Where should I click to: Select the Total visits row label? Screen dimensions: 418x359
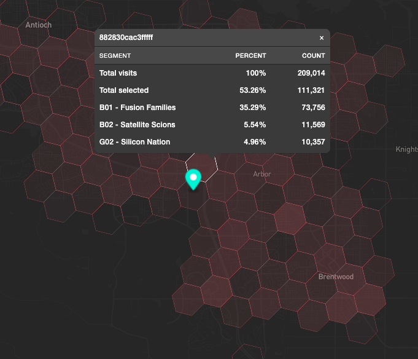pyautogui.click(x=118, y=73)
